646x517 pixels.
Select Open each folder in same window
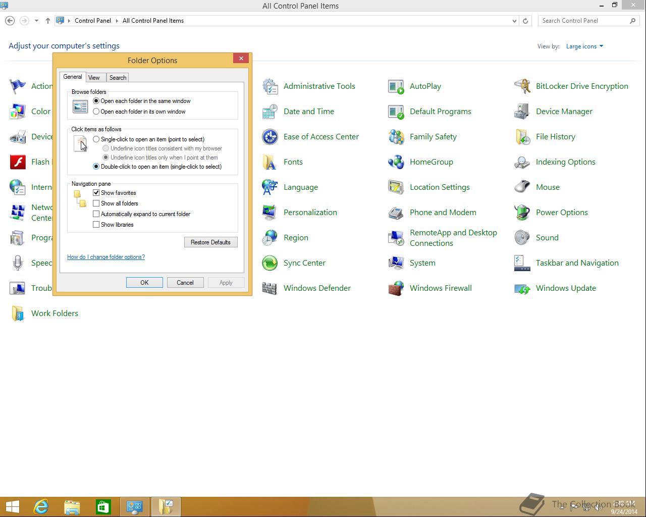[x=96, y=101]
